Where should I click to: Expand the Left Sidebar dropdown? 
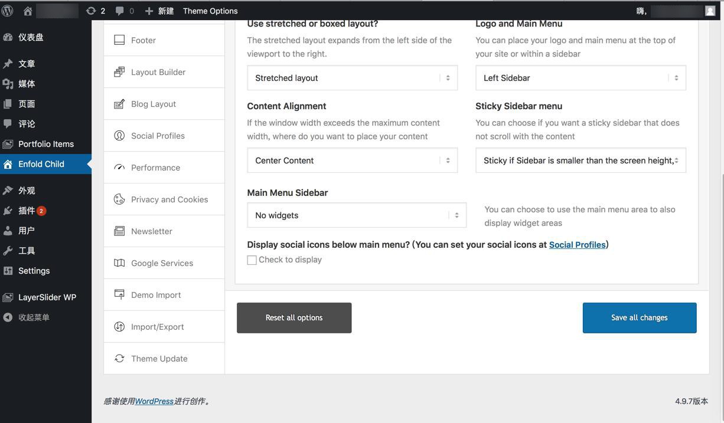tap(580, 78)
